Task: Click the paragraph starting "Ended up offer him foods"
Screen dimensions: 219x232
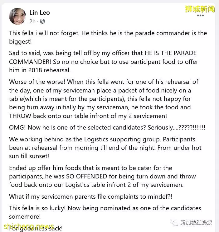Action: pos(102,176)
